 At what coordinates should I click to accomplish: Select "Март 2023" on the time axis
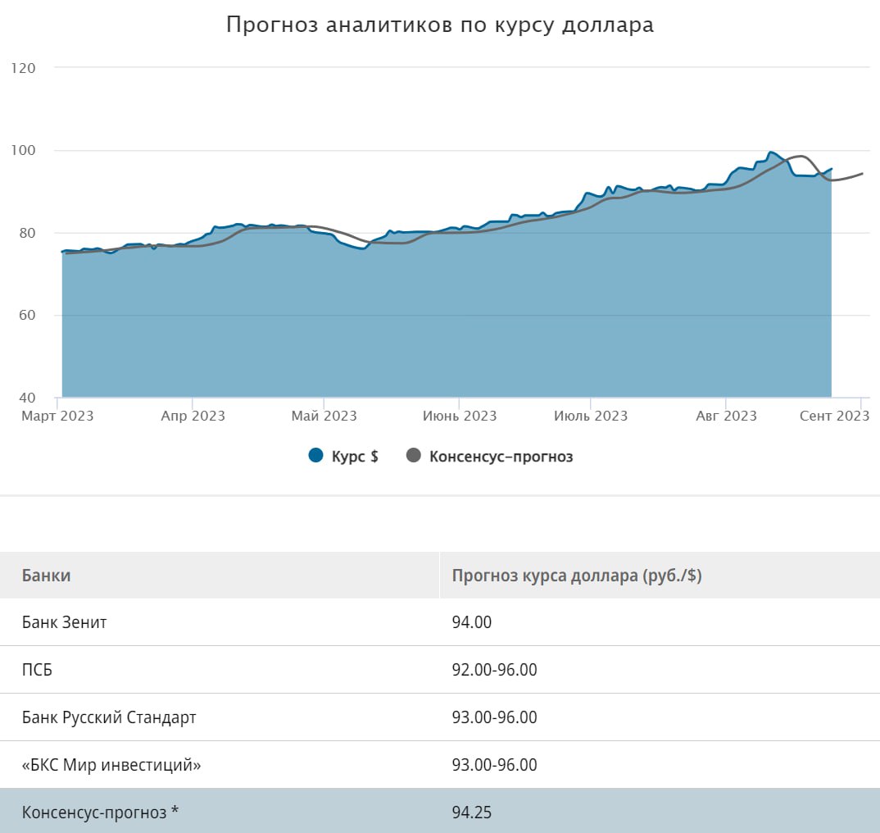pyautogui.click(x=57, y=416)
